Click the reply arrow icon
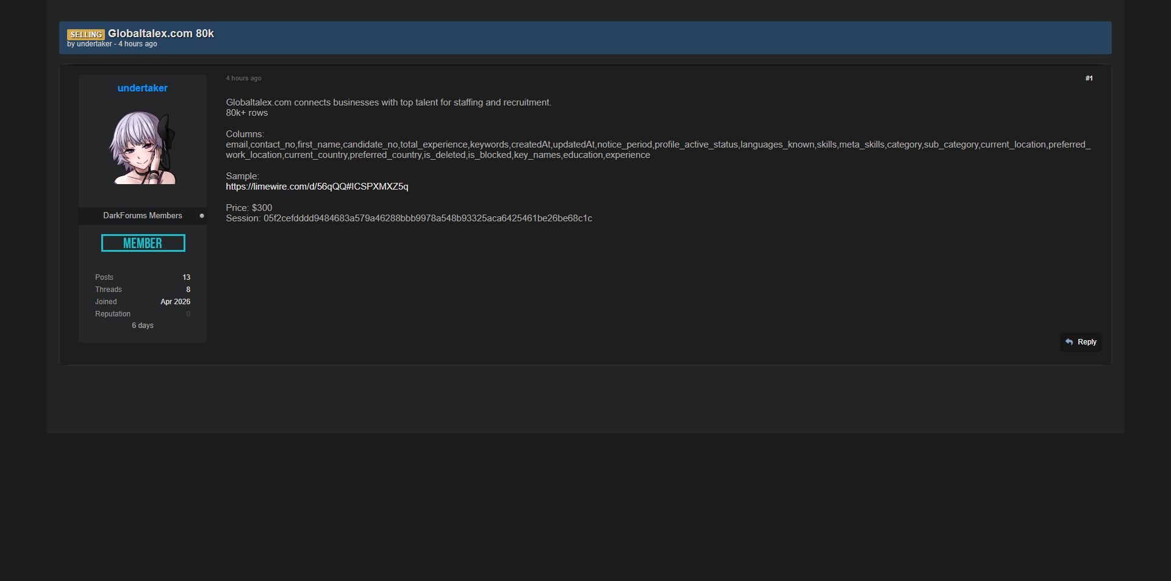 [1069, 342]
